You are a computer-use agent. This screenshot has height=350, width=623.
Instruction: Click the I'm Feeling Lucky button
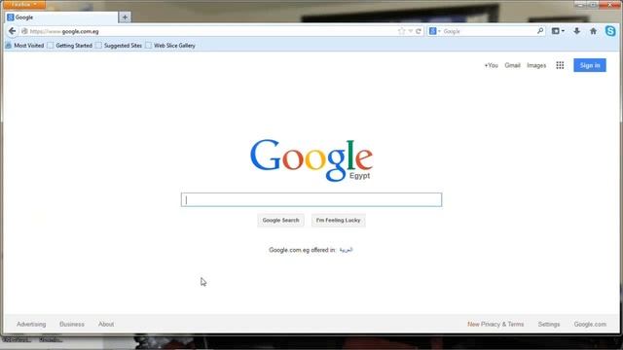pyautogui.click(x=338, y=221)
